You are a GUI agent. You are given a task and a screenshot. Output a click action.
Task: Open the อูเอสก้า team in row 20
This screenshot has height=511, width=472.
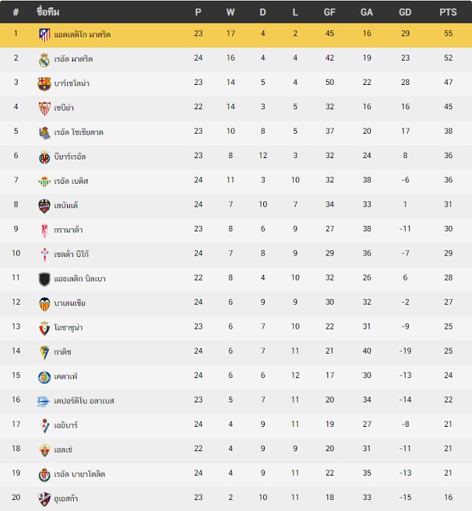point(66,498)
